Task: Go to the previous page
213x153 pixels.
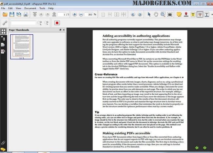Action: (x=41, y=14)
